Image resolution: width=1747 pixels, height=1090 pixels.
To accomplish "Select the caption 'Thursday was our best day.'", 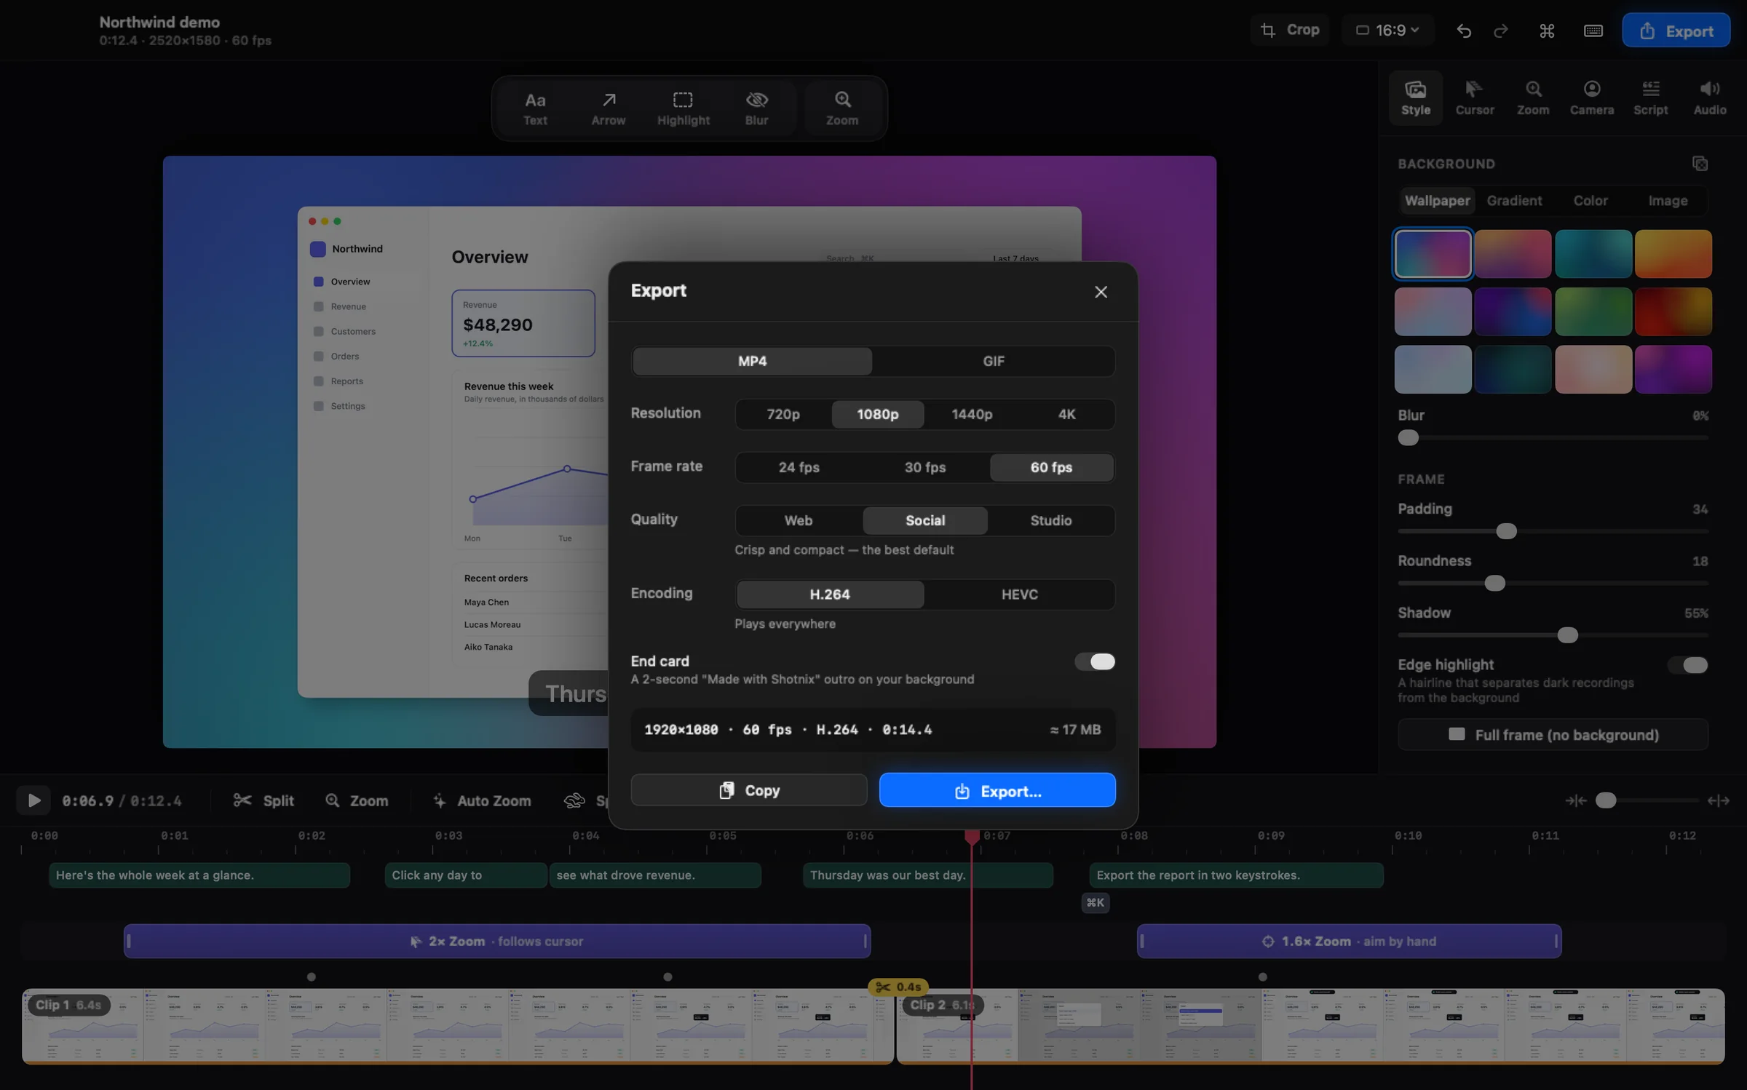I will pyautogui.click(x=927, y=875).
